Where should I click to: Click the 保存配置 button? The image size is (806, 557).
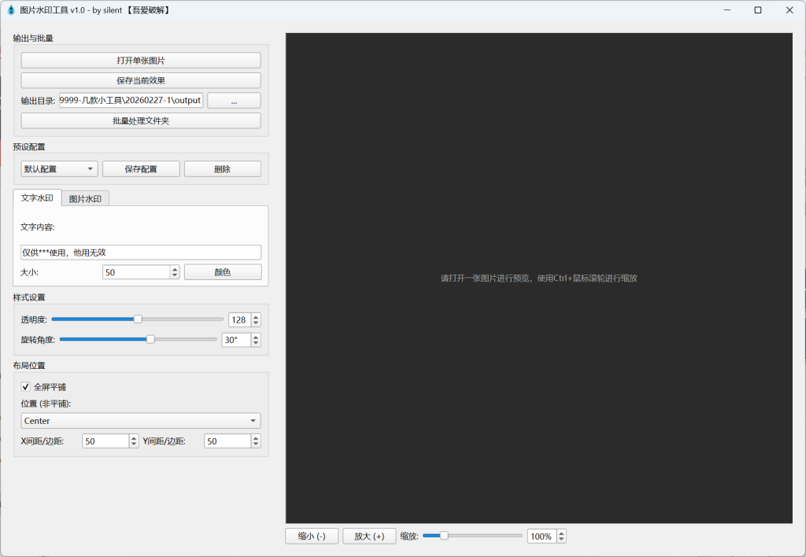coord(141,168)
